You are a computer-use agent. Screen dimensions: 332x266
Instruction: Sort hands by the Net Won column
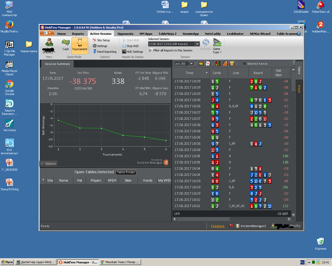[279, 73]
